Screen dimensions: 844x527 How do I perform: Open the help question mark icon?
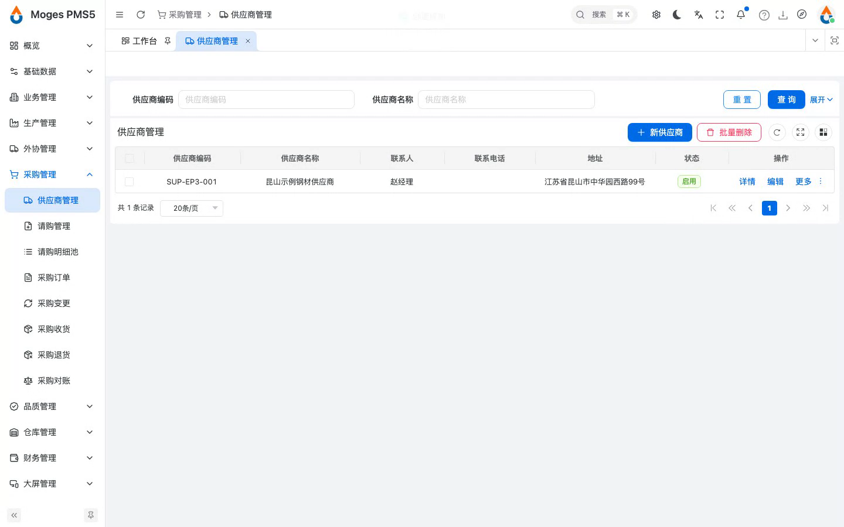(764, 15)
